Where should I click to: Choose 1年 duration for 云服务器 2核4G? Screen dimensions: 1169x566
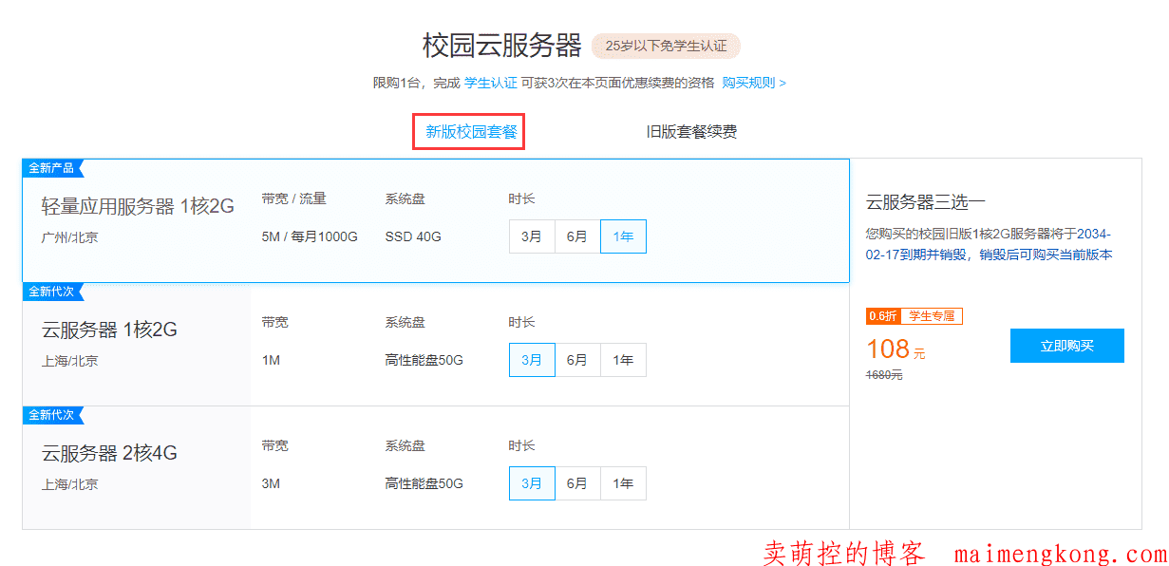623,483
